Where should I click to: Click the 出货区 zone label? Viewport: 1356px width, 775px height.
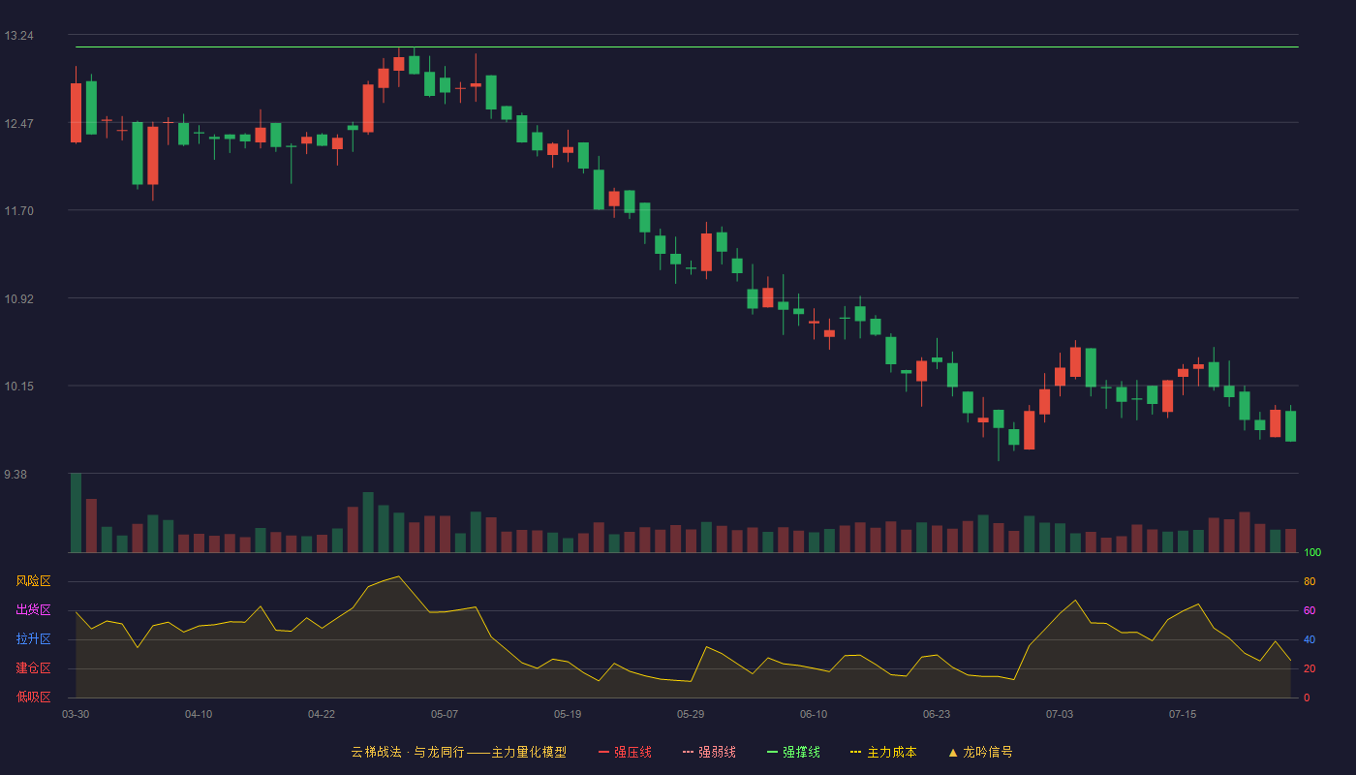coord(33,610)
